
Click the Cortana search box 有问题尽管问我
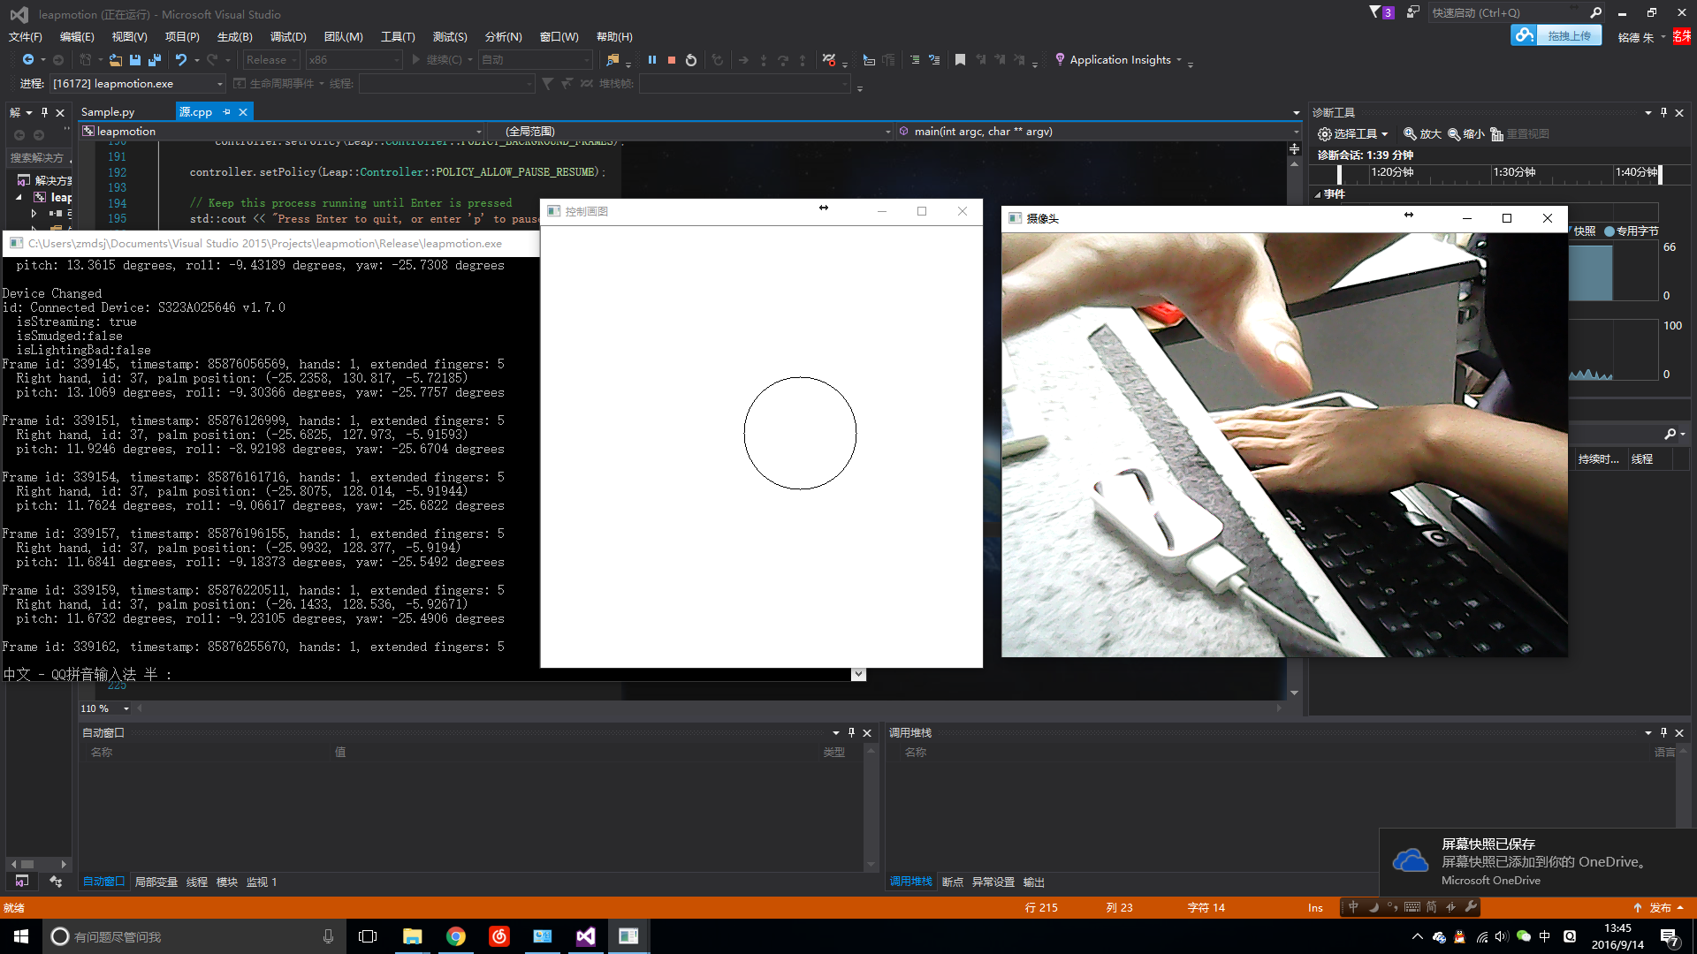[x=194, y=936]
